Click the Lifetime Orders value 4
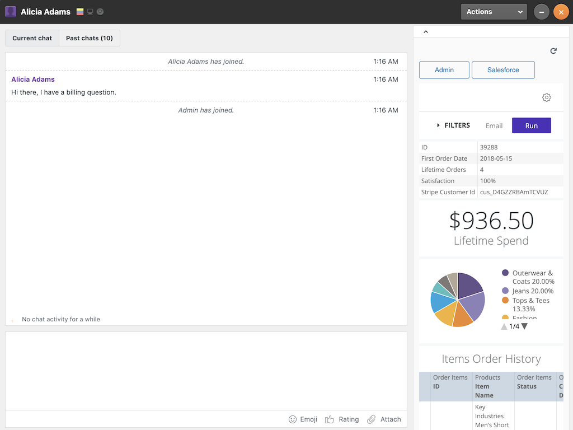 tap(482, 170)
